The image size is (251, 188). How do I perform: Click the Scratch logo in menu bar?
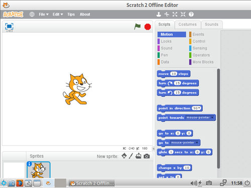13,15
